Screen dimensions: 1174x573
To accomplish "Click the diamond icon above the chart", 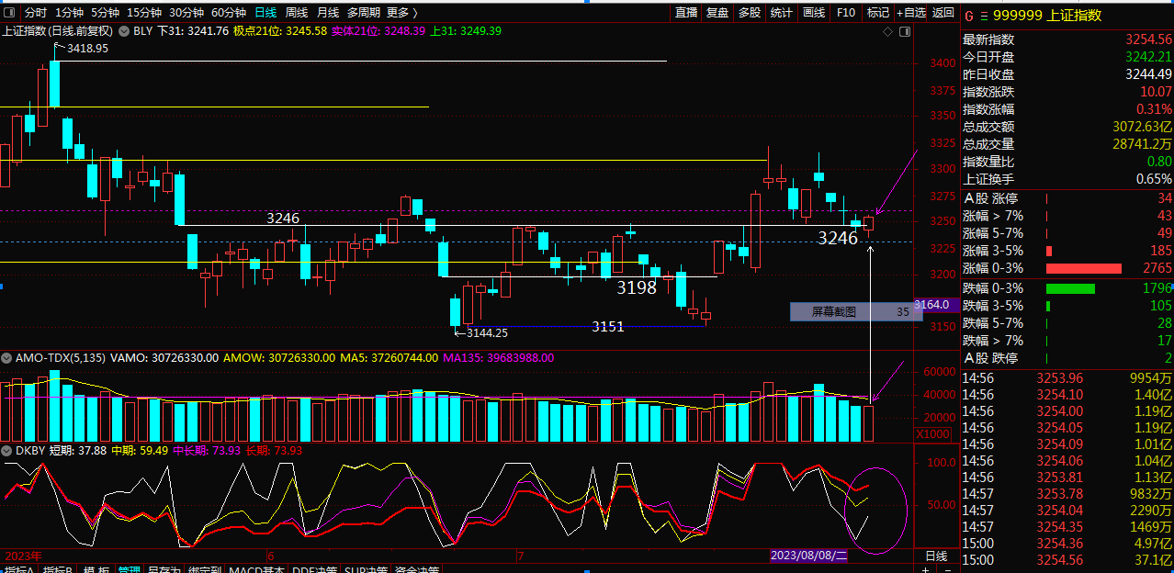I will click(x=888, y=31).
